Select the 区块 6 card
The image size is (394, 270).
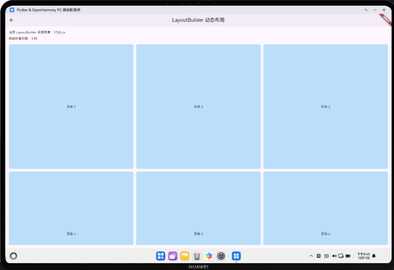pos(326,208)
